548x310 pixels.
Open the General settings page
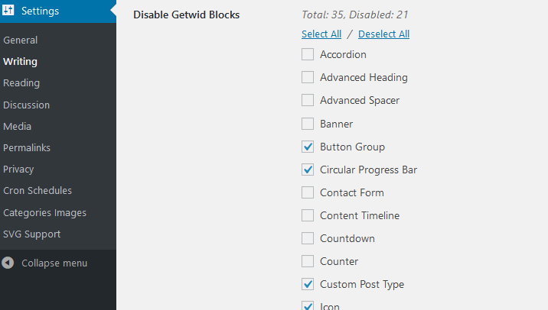click(x=20, y=40)
